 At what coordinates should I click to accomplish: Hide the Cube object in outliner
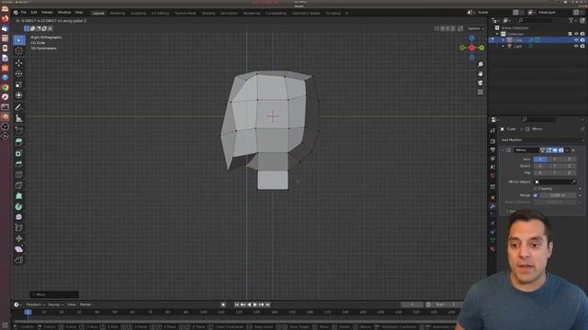[576, 40]
